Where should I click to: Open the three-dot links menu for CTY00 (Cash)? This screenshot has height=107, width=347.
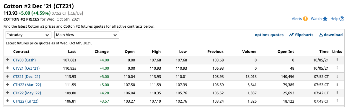(337, 60)
